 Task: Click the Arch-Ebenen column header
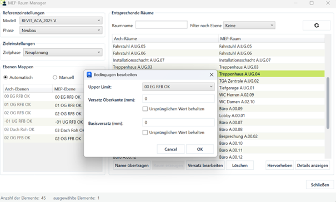28,89
